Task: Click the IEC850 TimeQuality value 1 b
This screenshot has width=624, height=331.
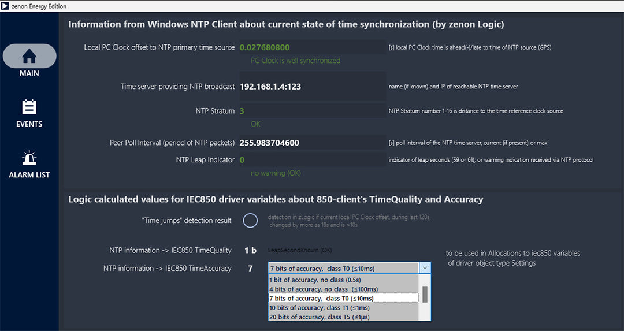Action: click(250, 250)
